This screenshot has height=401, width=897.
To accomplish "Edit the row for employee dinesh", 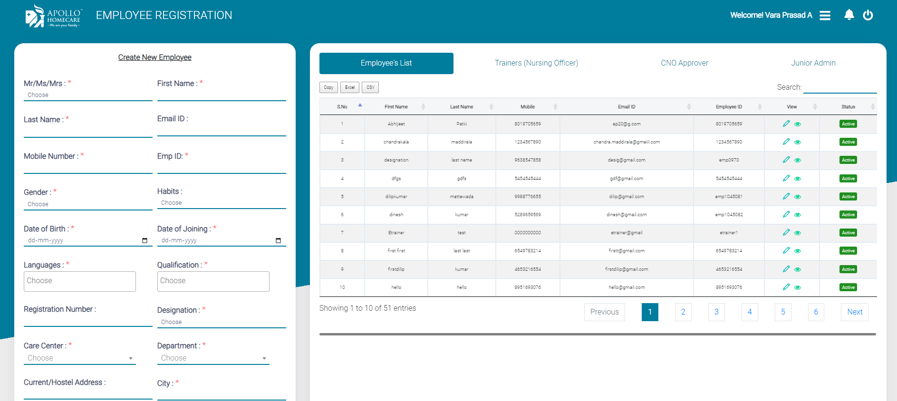I will (x=786, y=215).
